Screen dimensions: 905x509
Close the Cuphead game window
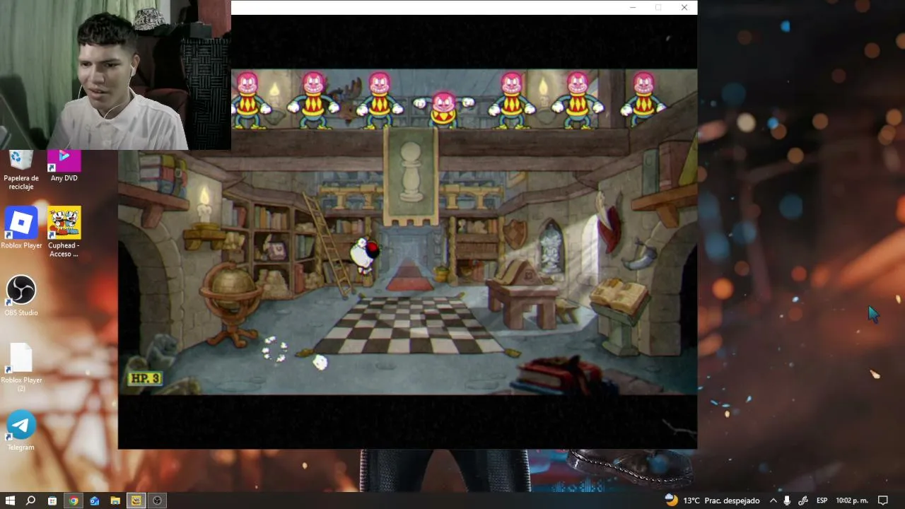pos(684,7)
